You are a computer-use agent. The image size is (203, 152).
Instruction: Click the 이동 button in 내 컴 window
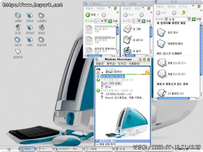[197, 19]
